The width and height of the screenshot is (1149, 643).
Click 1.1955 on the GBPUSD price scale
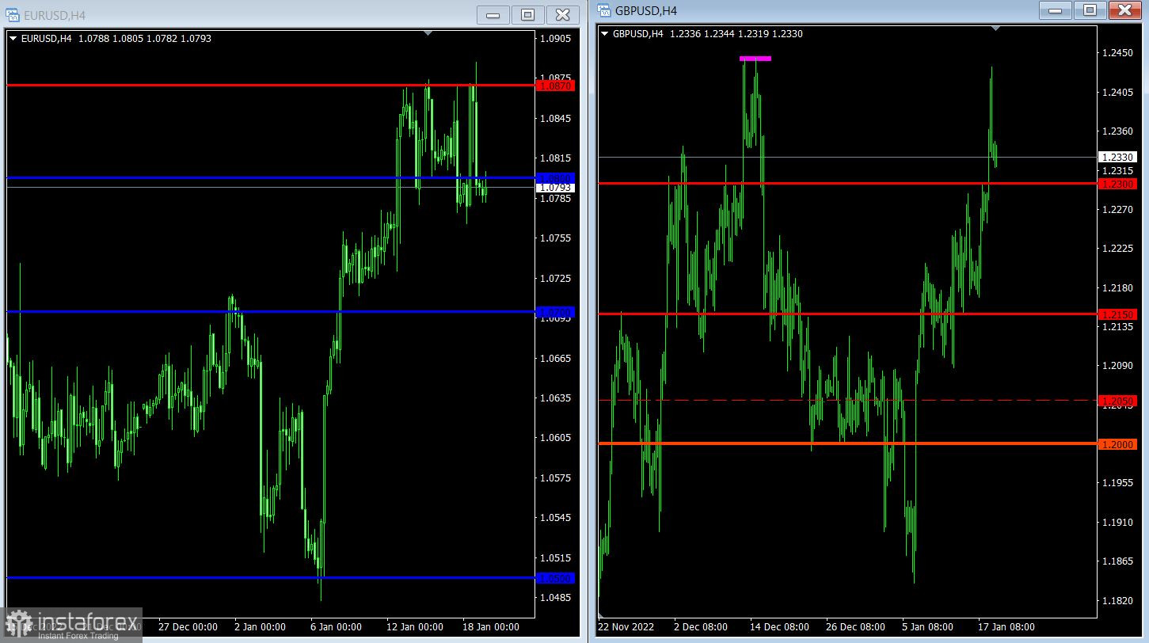point(1117,483)
